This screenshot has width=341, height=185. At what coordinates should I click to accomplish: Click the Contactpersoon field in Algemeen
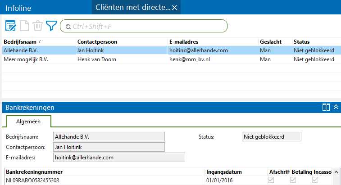(109, 147)
